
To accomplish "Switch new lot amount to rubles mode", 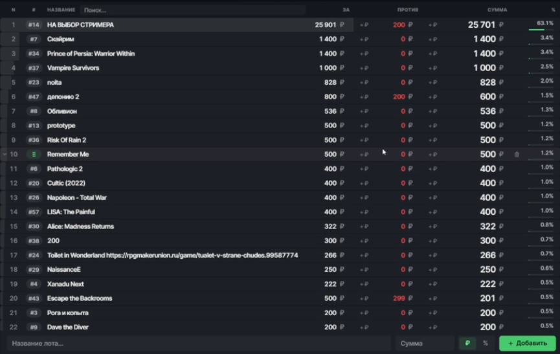I will pyautogui.click(x=467, y=343).
